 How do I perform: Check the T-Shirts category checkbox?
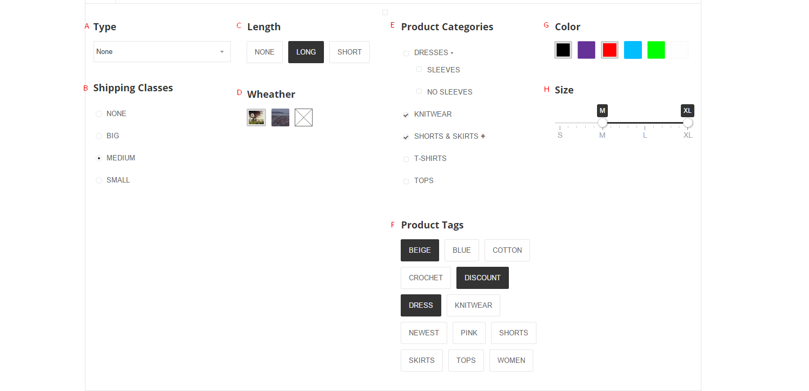[406, 159]
